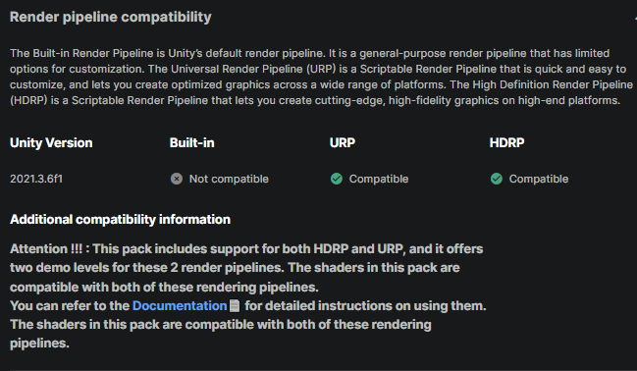Viewport: 637px width, 371px height.
Task: Select the Built-in column header
Action: [191, 142]
